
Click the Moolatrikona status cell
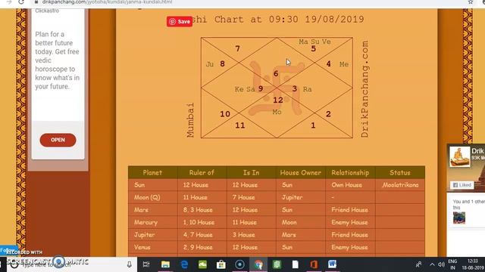click(400, 185)
